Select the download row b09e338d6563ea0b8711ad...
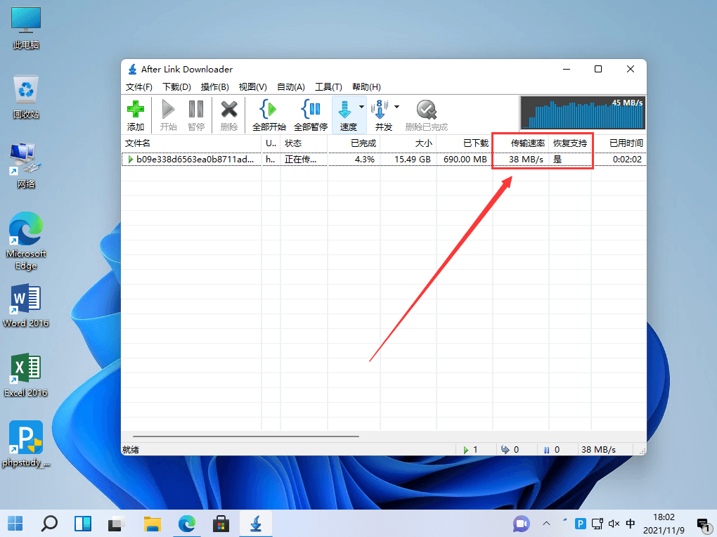 click(x=384, y=159)
